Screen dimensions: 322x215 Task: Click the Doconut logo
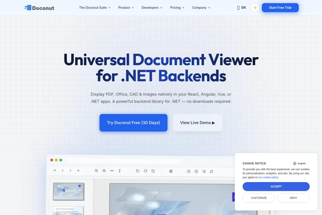[39, 8]
